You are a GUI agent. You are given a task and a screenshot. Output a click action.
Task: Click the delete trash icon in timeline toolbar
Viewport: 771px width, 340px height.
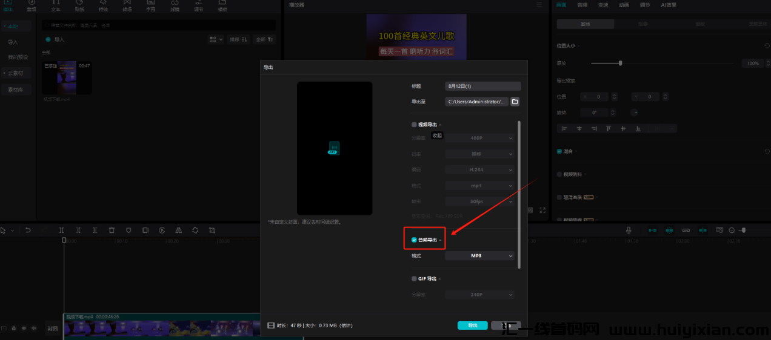pos(112,230)
